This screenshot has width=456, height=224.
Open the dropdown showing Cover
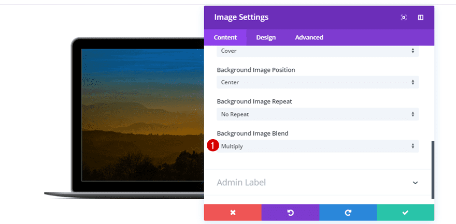pyautogui.click(x=317, y=51)
